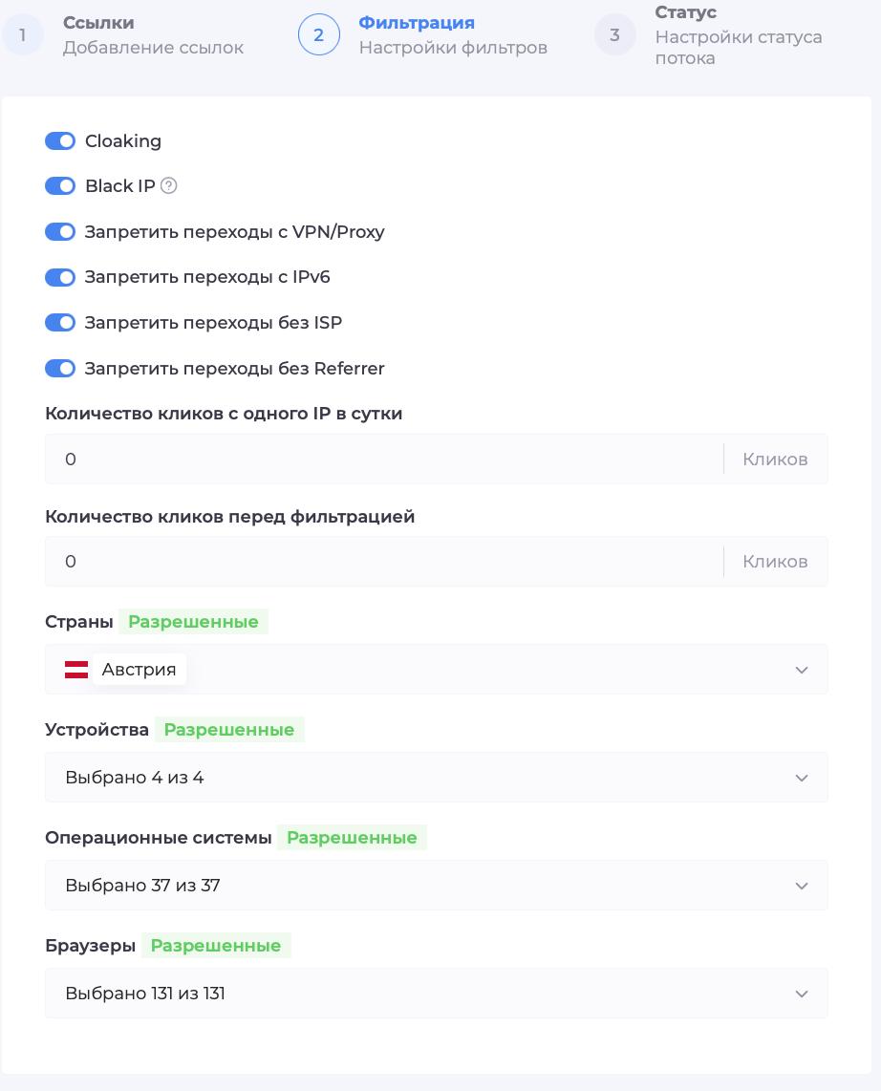Click the step 1 circle icon
The height and width of the screenshot is (1091, 881).
coord(22,34)
